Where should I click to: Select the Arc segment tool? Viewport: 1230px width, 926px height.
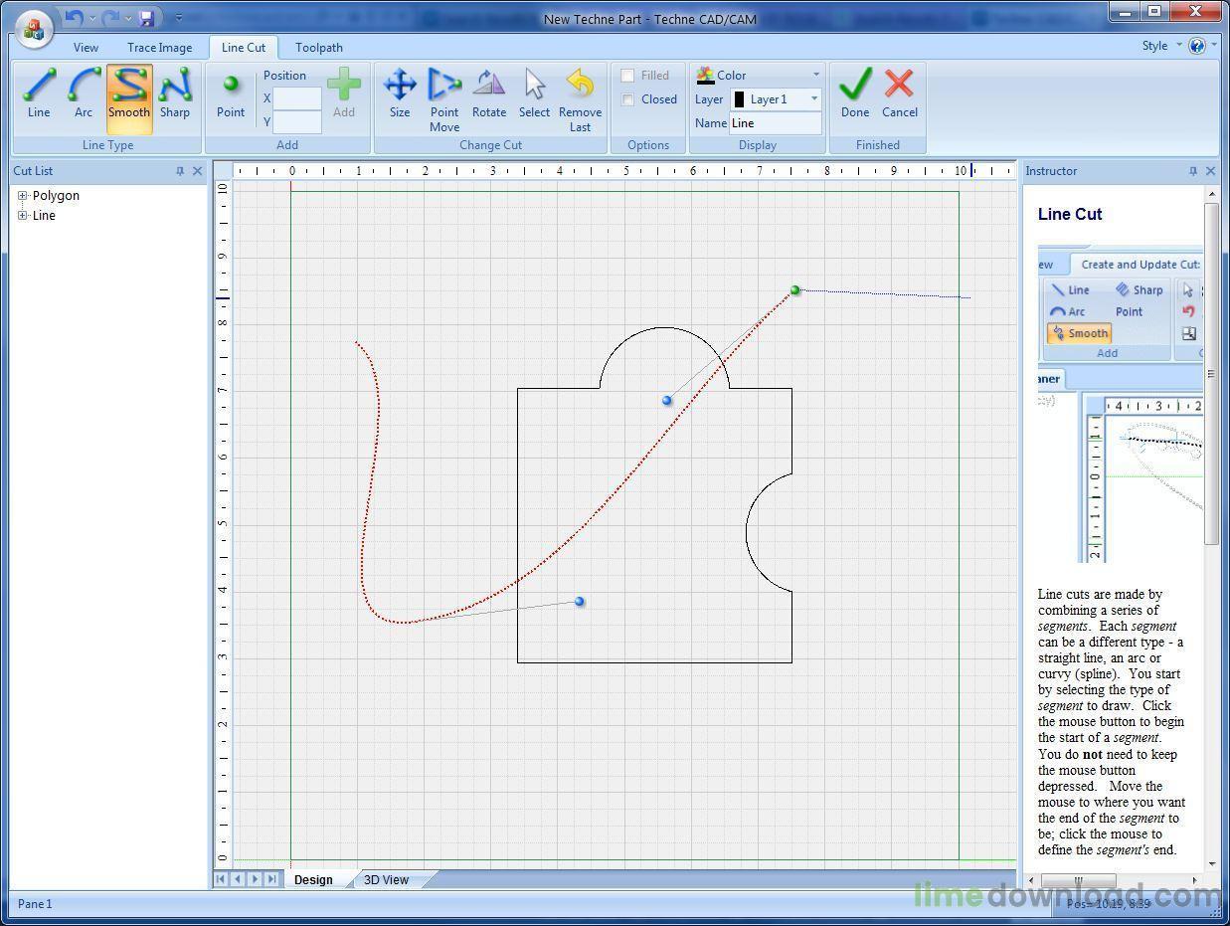tap(84, 94)
